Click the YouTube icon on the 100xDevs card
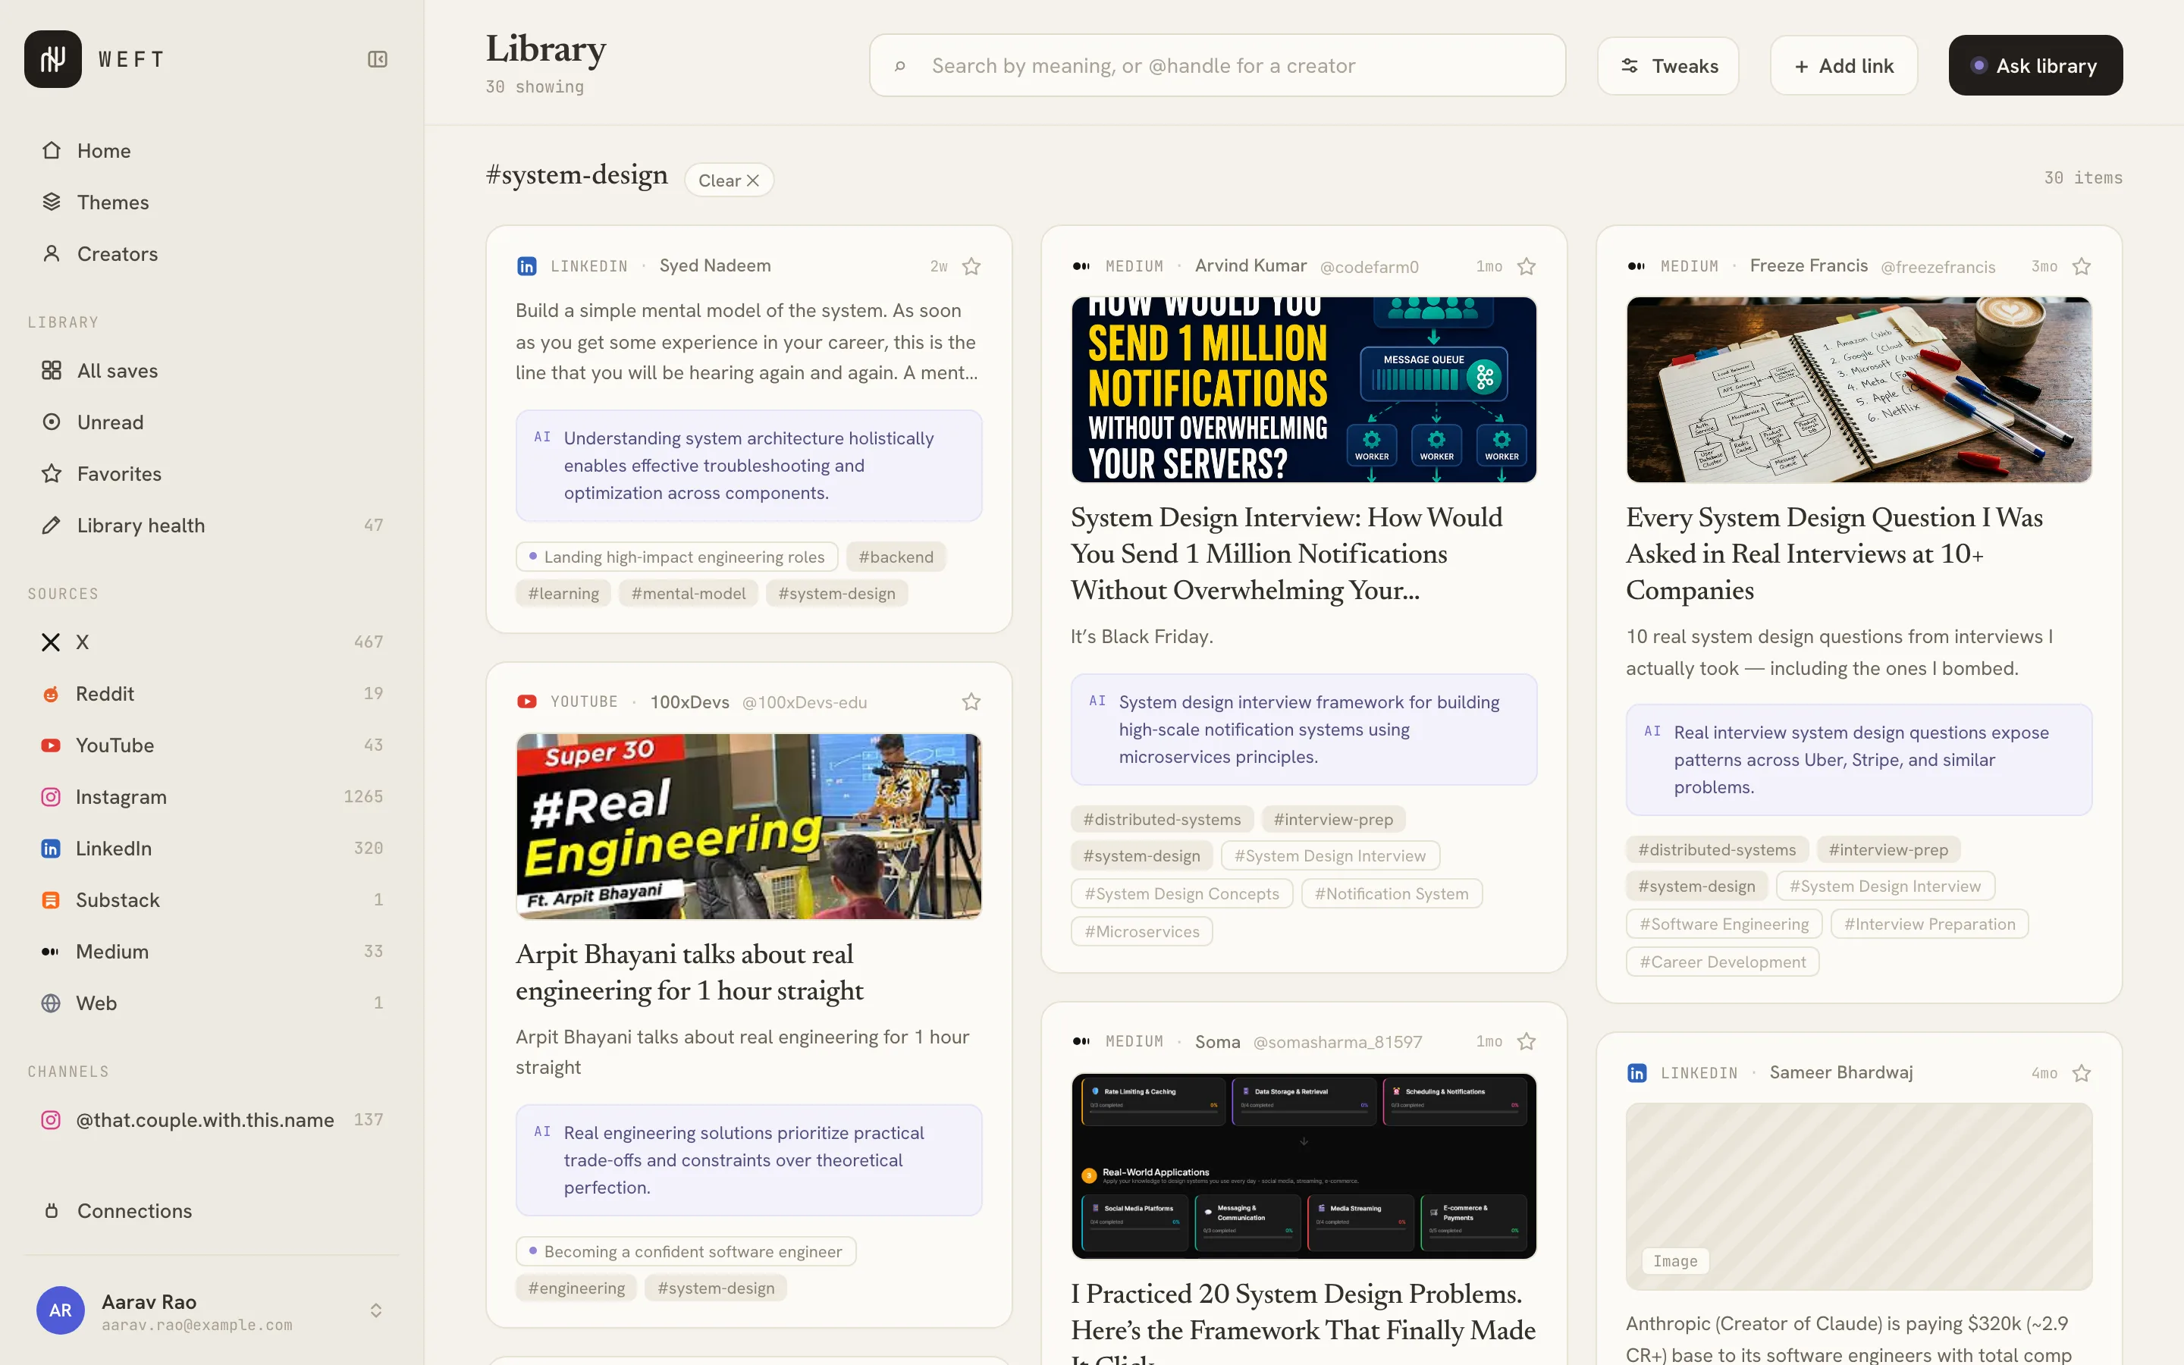The width and height of the screenshot is (2184, 1365). click(x=527, y=701)
